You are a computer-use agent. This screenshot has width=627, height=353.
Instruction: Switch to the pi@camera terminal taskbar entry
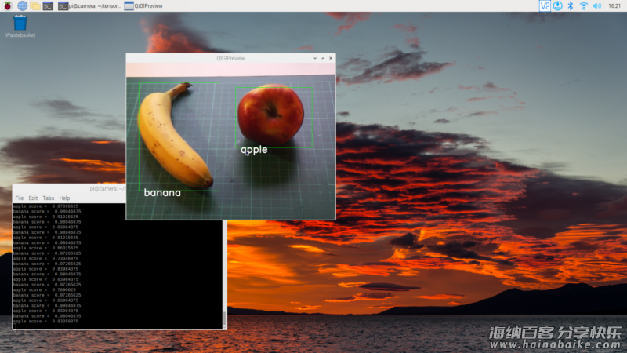pos(90,5)
